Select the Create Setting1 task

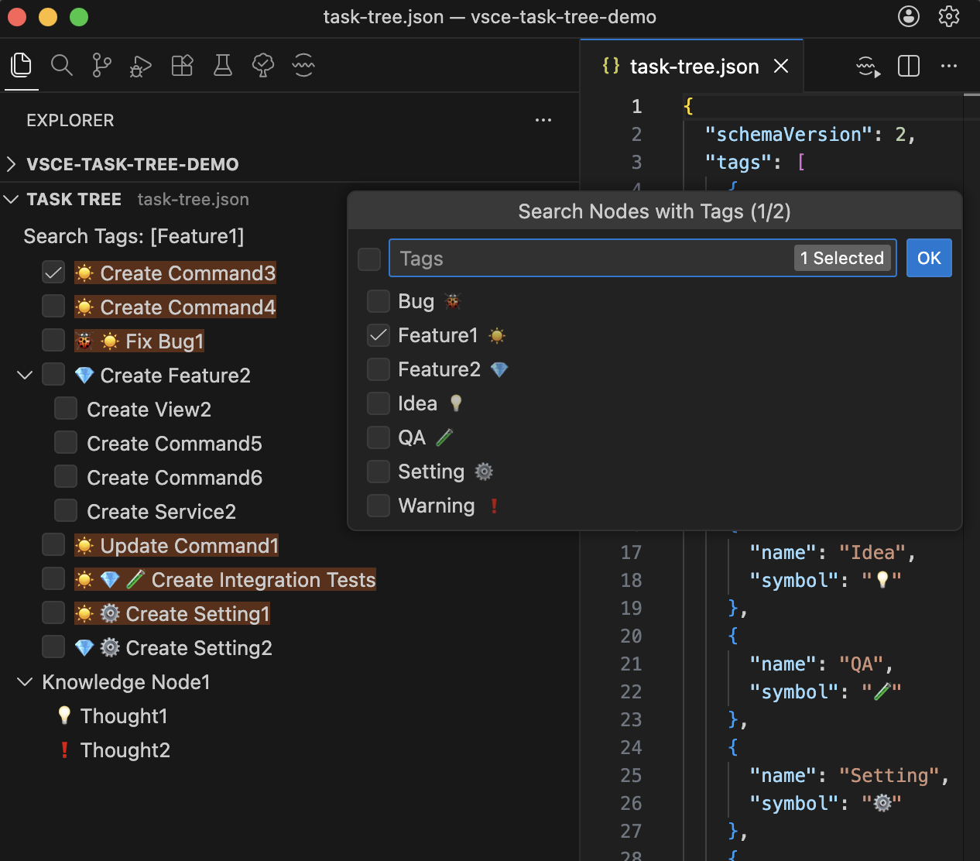pyautogui.click(x=197, y=614)
